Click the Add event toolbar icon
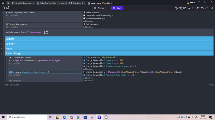This screenshot has height=120, width=215. pyautogui.click(x=176, y=8)
